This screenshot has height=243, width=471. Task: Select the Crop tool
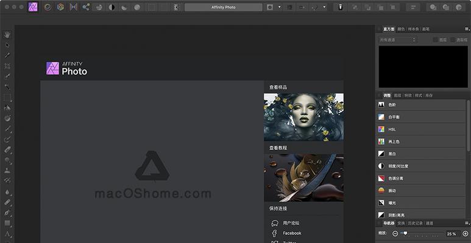7,66
